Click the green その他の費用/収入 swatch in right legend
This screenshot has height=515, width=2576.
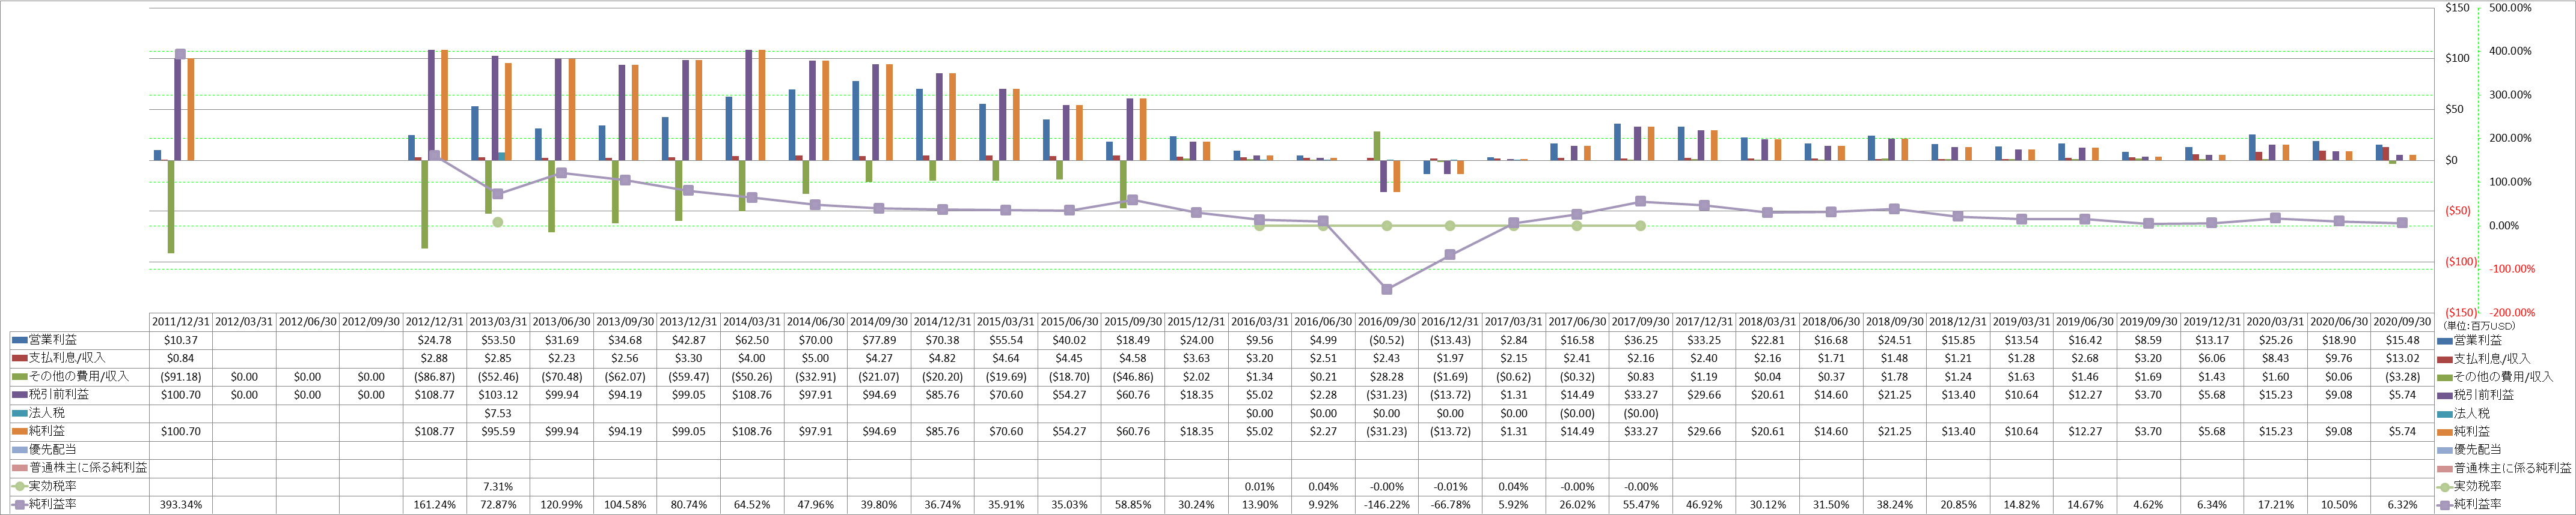tap(2445, 378)
